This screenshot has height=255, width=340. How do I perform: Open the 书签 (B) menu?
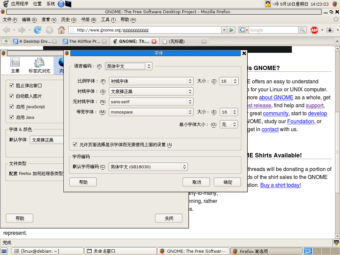(x=88, y=20)
